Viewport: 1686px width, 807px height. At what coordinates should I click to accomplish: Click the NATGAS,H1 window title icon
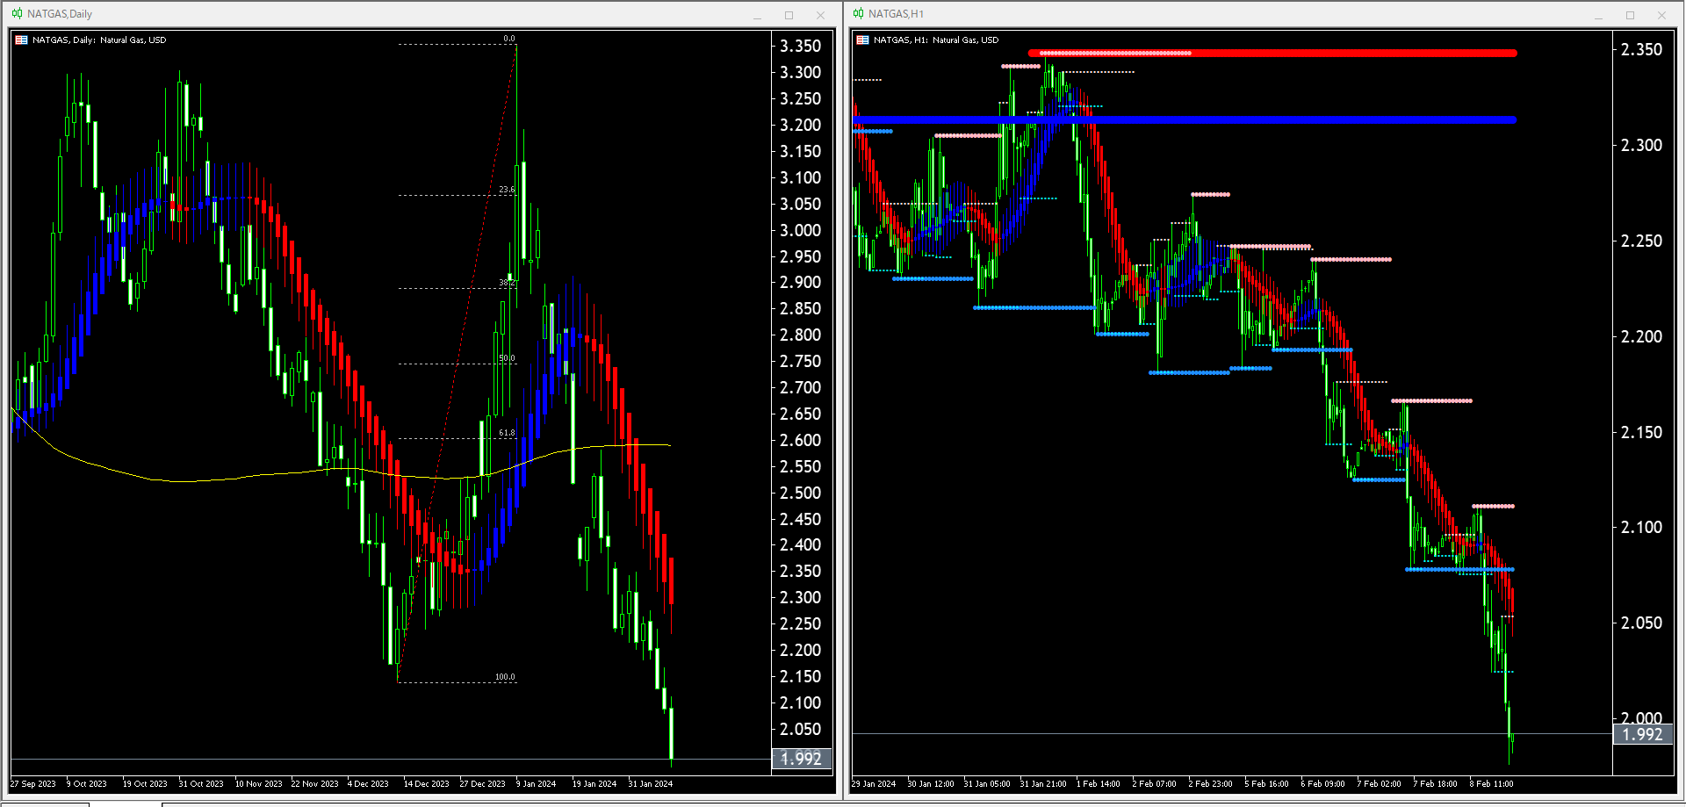(859, 14)
